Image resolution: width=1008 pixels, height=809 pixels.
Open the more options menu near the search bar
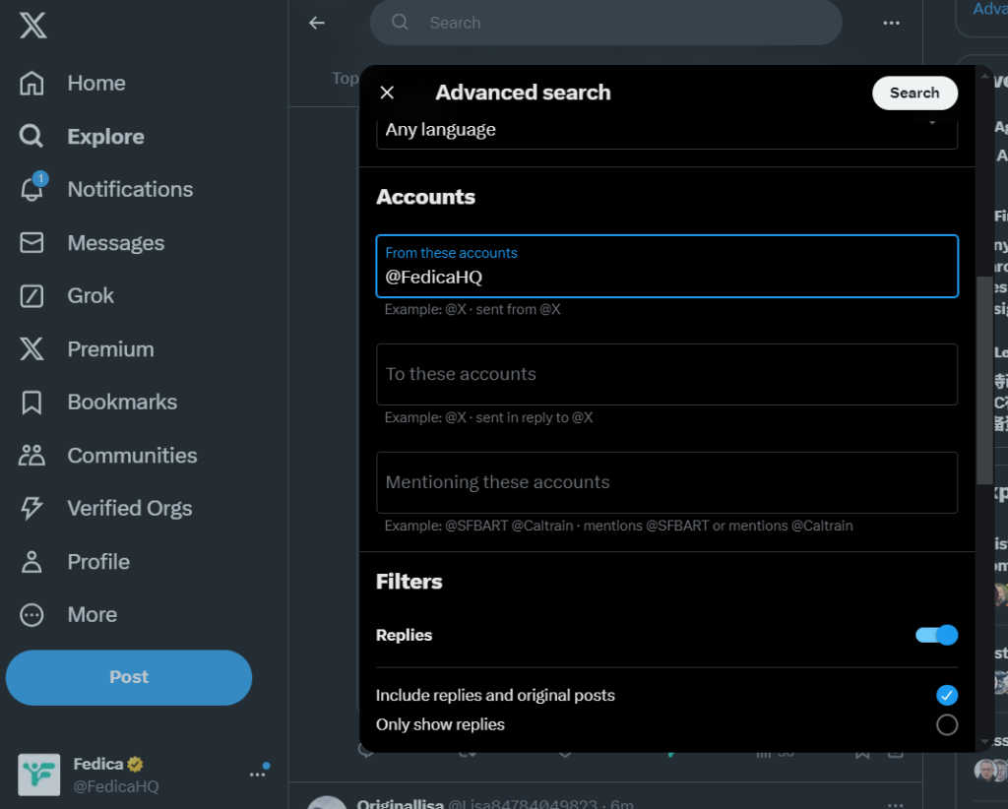pyautogui.click(x=891, y=23)
